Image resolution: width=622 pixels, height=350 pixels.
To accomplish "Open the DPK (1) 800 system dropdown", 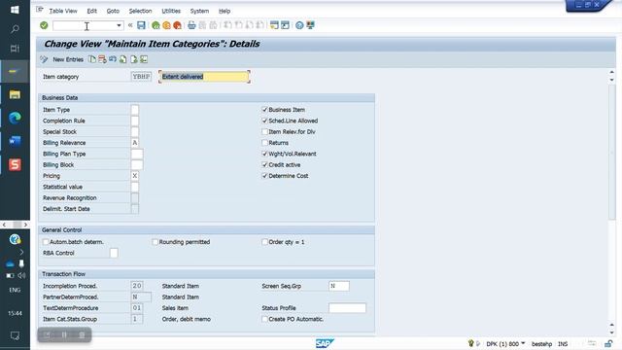I will click(523, 343).
